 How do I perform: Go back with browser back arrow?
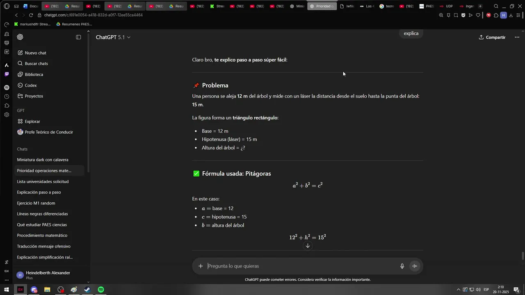click(x=16, y=15)
